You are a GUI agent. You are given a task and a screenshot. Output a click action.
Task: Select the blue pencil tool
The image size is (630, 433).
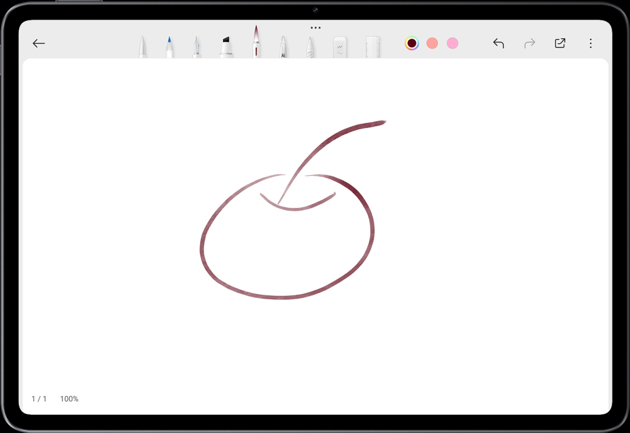[x=169, y=47]
